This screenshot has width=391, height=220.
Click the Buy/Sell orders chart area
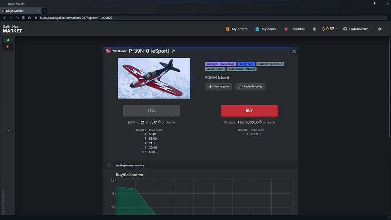pos(203,197)
